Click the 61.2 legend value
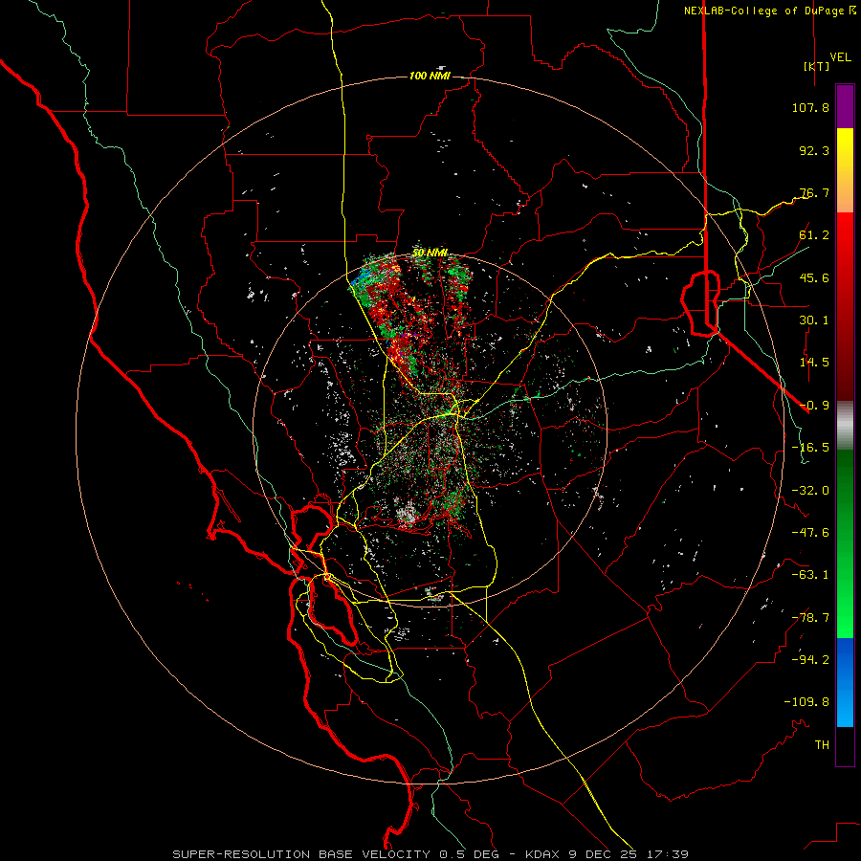This screenshot has height=861, width=861. (814, 235)
